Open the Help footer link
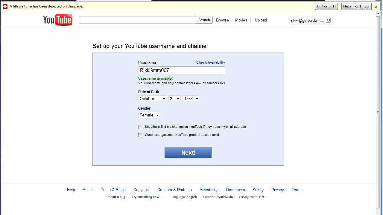The width and height of the screenshot is (383, 215). coord(71,190)
